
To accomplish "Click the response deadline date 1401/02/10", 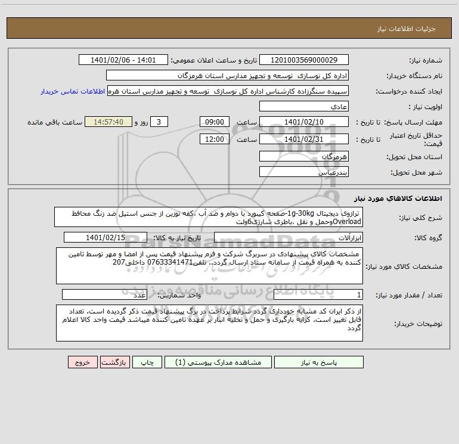I will [304, 122].
